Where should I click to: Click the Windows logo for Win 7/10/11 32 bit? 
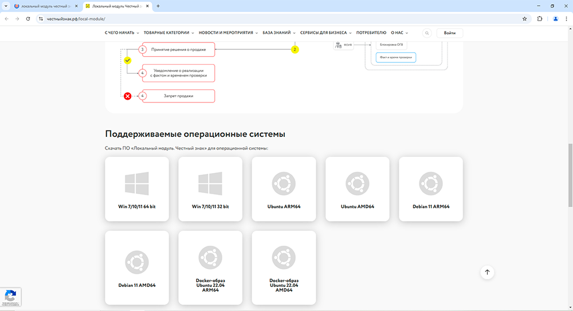(210, 184)
